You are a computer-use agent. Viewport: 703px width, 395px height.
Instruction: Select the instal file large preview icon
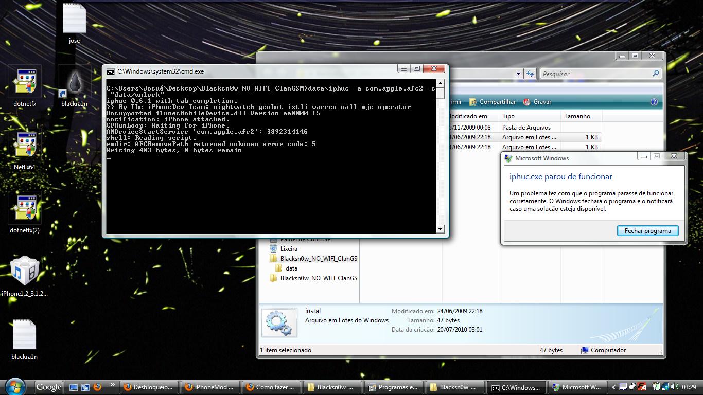279,322
